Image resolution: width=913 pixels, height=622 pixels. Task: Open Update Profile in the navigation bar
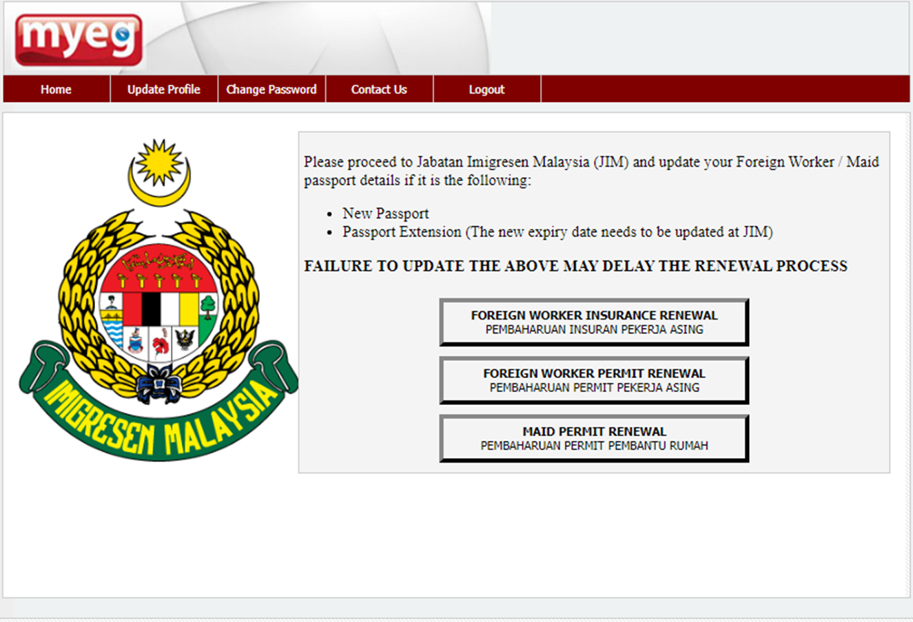[164, 90]
